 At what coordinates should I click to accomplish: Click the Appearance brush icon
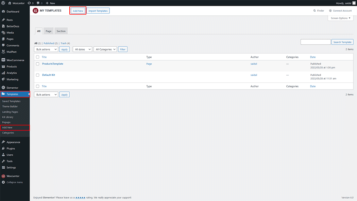3,142
